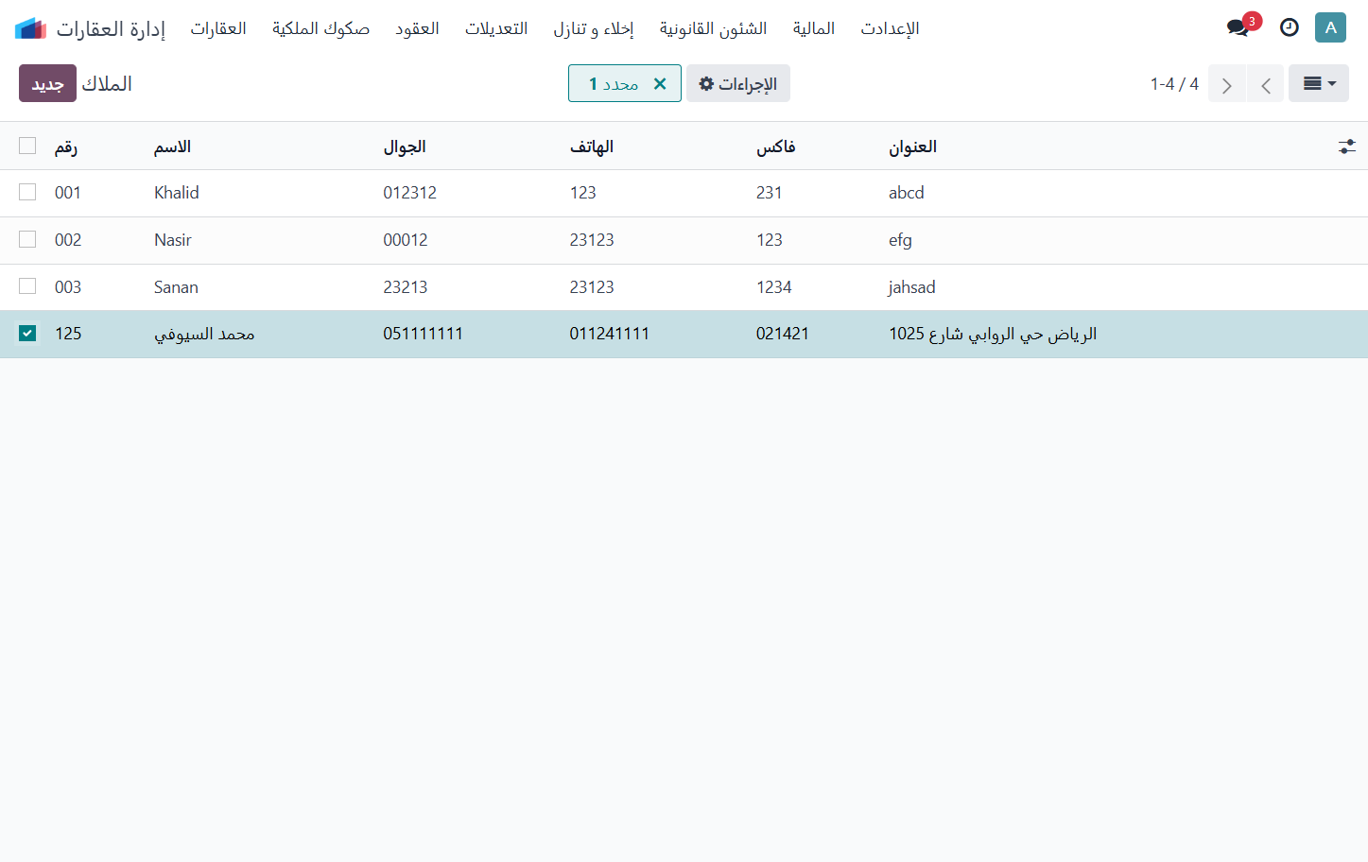Screen dimensions: 1368x862
Task: Sort by the فاكس column header
Action: [x=776, y=147]
